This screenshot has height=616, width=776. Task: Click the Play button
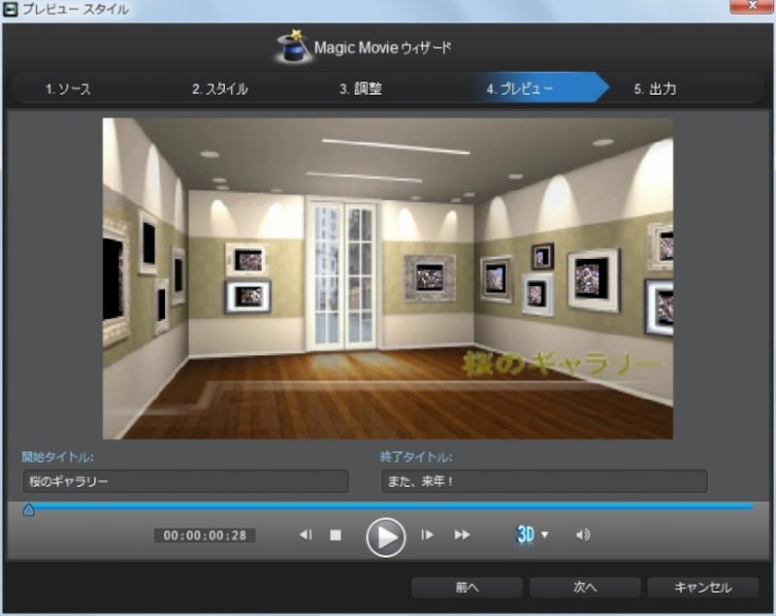tap(385, 535)
